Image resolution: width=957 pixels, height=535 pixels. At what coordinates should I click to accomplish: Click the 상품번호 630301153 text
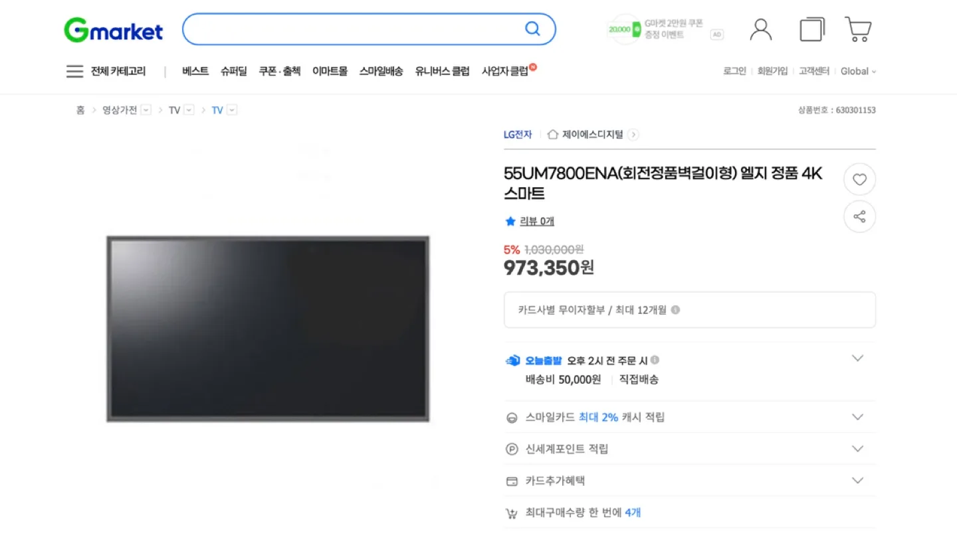837,110
